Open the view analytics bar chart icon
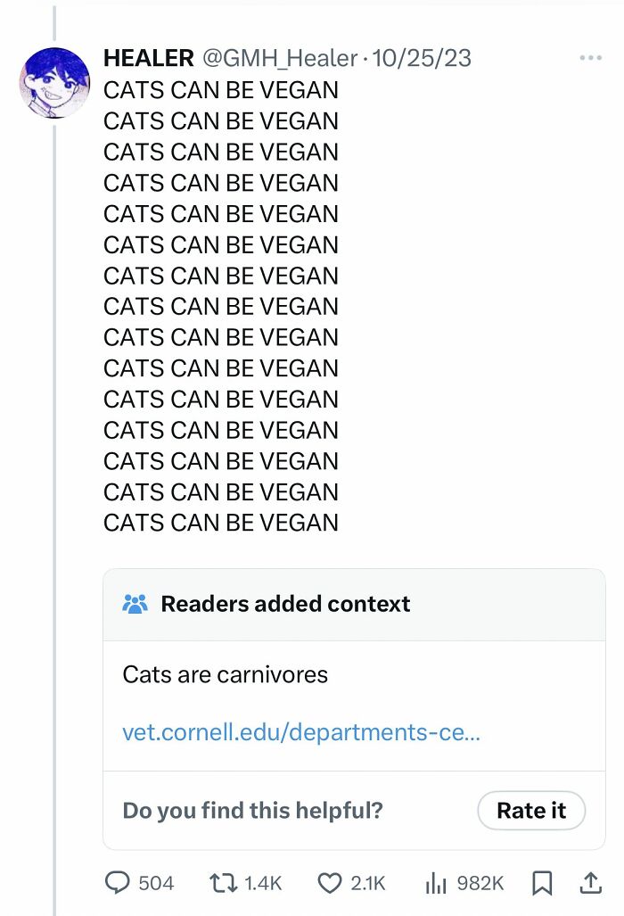 point(435,883)
